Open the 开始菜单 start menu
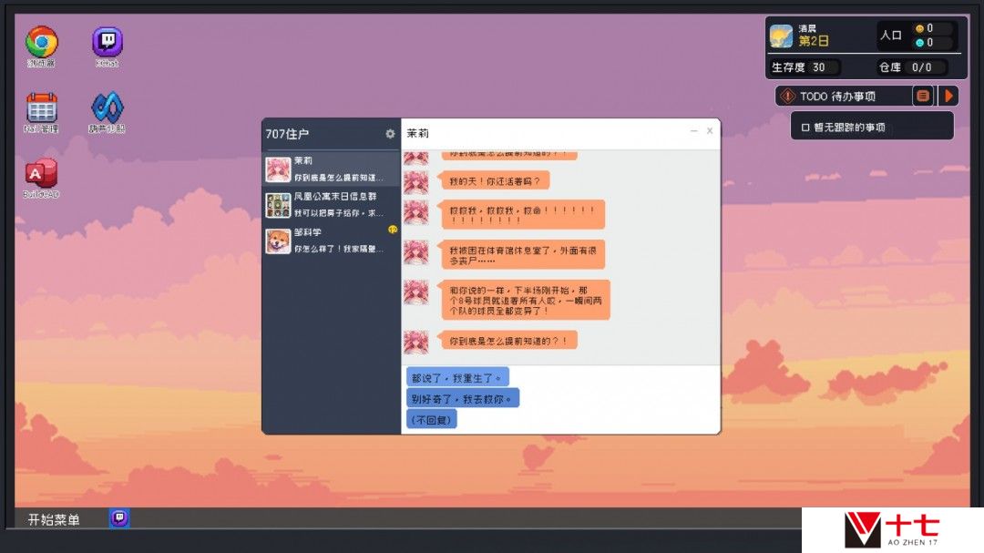Screen dimensions: 984x553 pyautogui.click(x=54, y=519)
